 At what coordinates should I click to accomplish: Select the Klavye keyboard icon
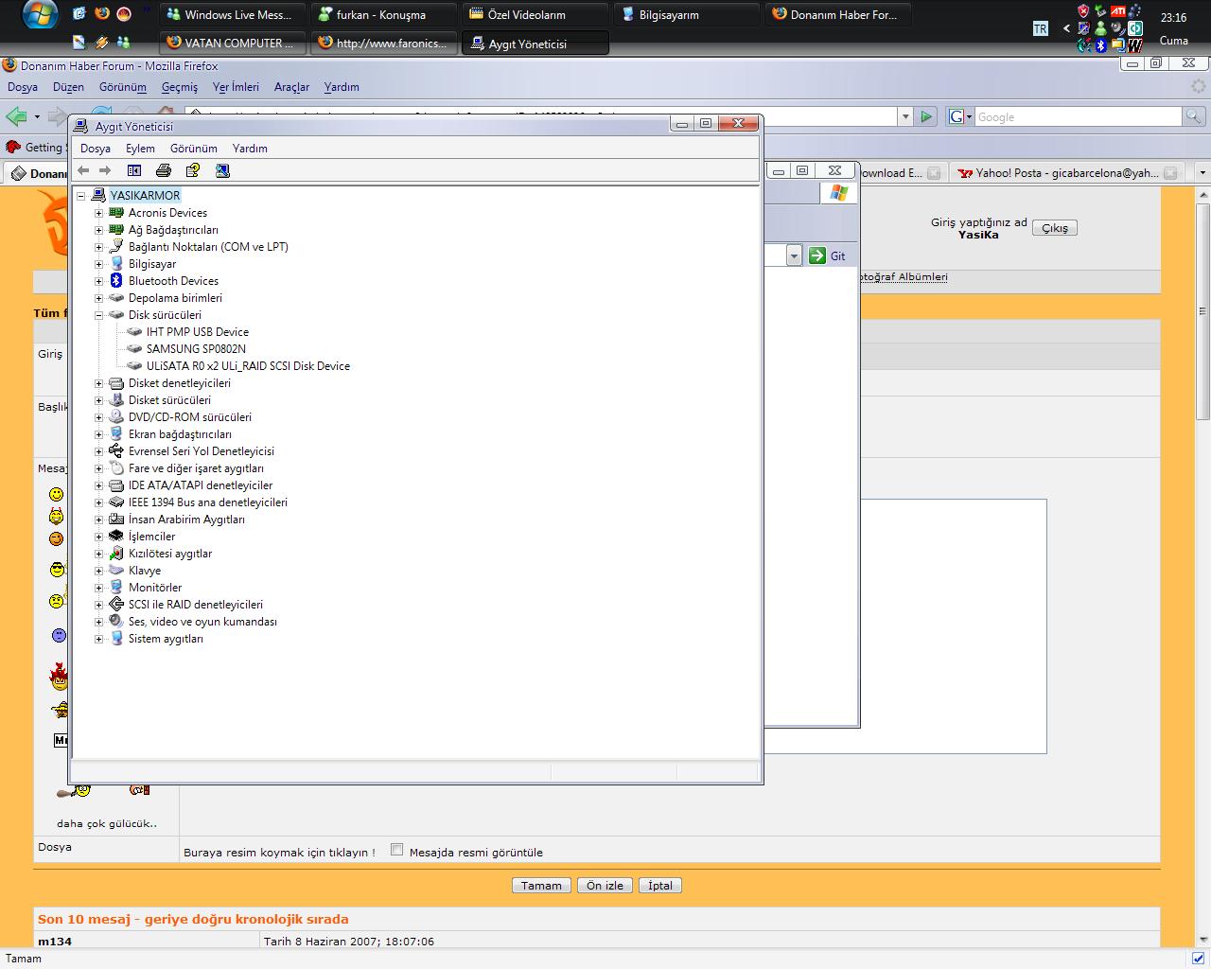(x=116, y=571)
